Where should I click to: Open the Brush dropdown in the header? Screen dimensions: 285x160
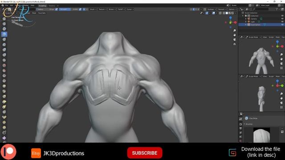tap(93, 9)
